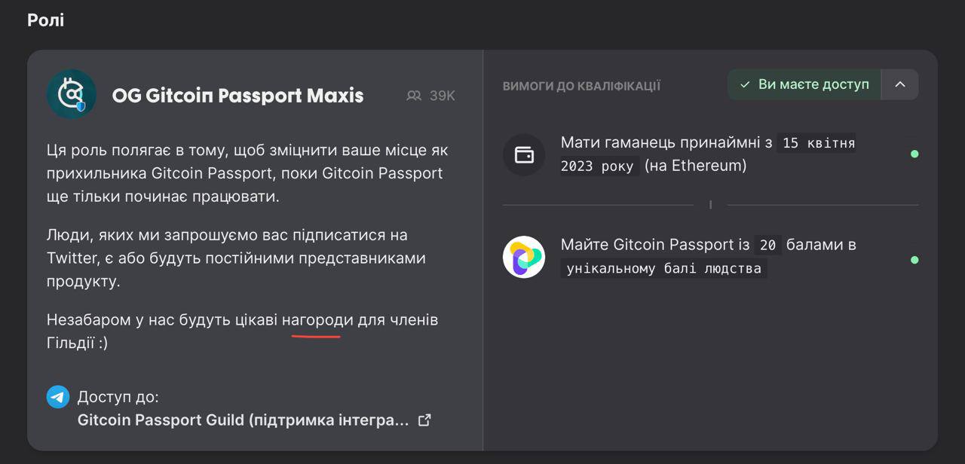Click the checkmark in the access badge
965x464 pixels.
[745, 84]
